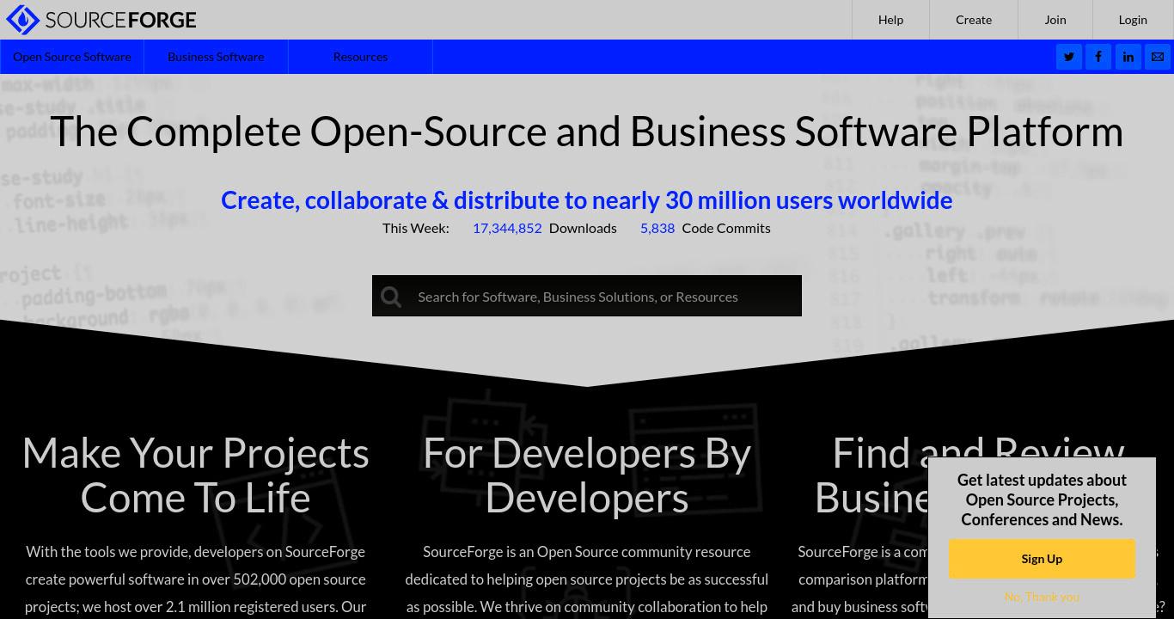Screen dimensions: 1174x619
Task: Click 'For Developers By Developers' heading
Action: pos(587,475)
